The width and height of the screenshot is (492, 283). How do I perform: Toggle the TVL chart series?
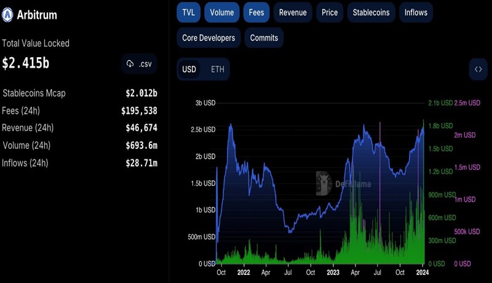(188, 12)
